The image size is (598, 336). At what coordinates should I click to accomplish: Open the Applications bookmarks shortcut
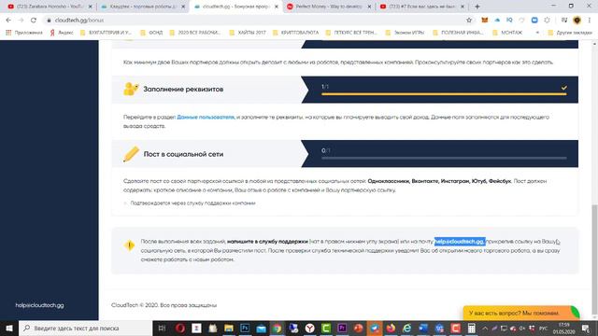click(x=24, y=33)
